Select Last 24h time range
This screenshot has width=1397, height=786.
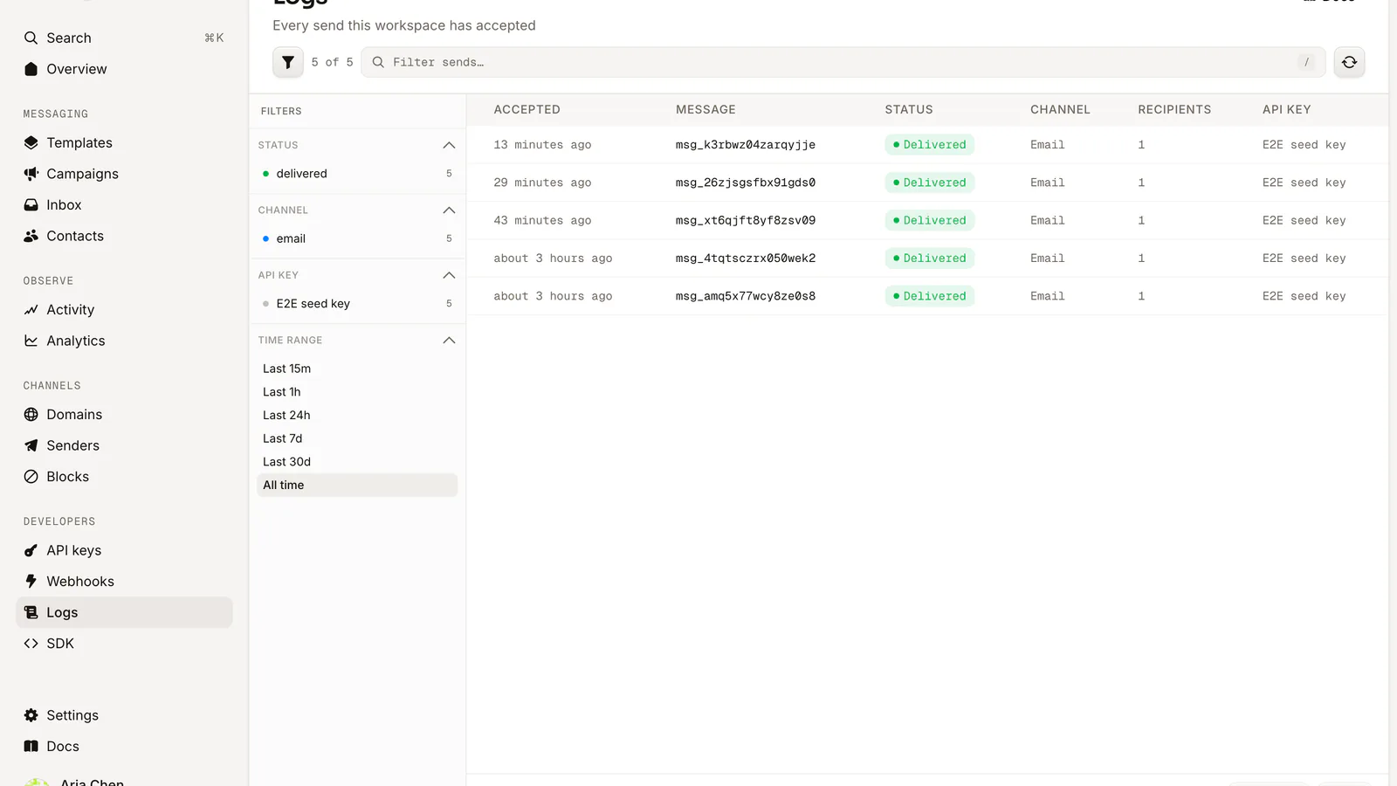pyautogui.click(x=357, y=415)
